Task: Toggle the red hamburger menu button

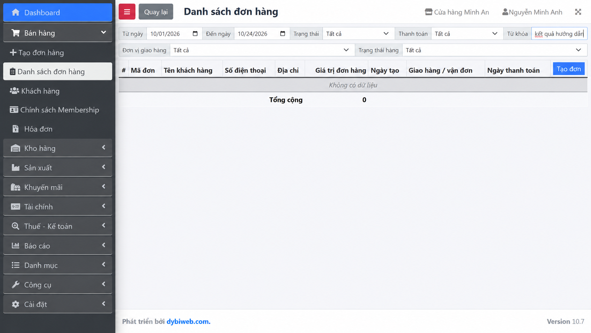Action: pos(127,12)
